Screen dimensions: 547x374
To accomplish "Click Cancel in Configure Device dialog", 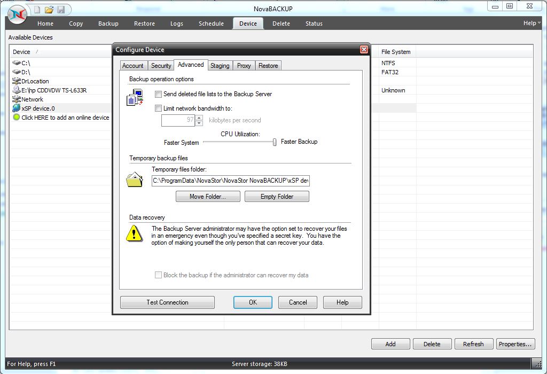I will coord(298,302).
